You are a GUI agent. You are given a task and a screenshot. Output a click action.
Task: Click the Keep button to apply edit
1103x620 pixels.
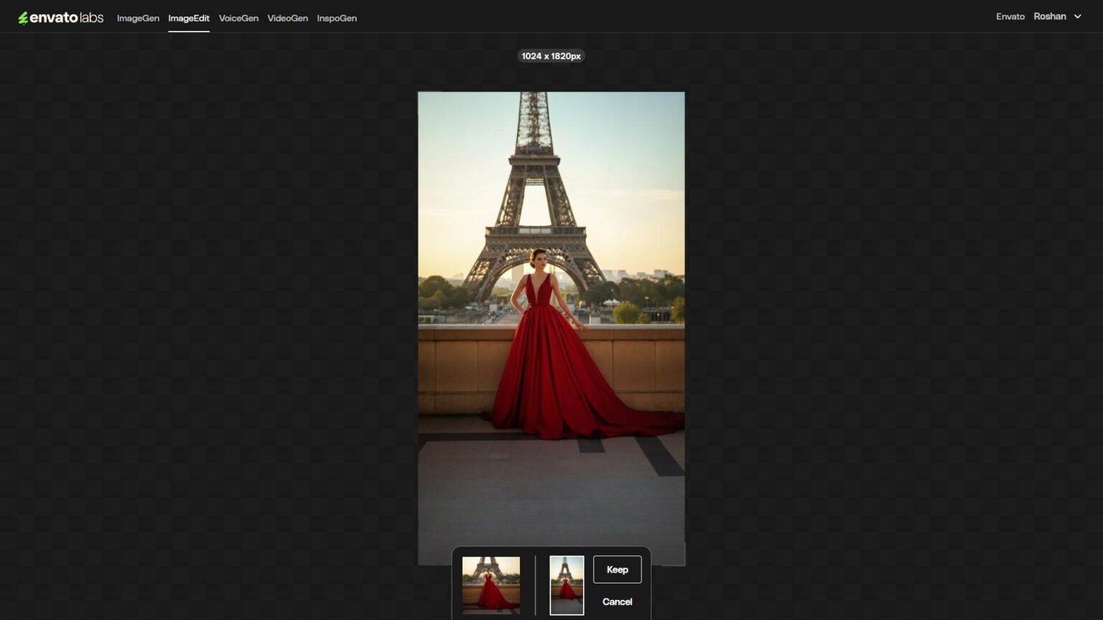click(x=617, y=569)
